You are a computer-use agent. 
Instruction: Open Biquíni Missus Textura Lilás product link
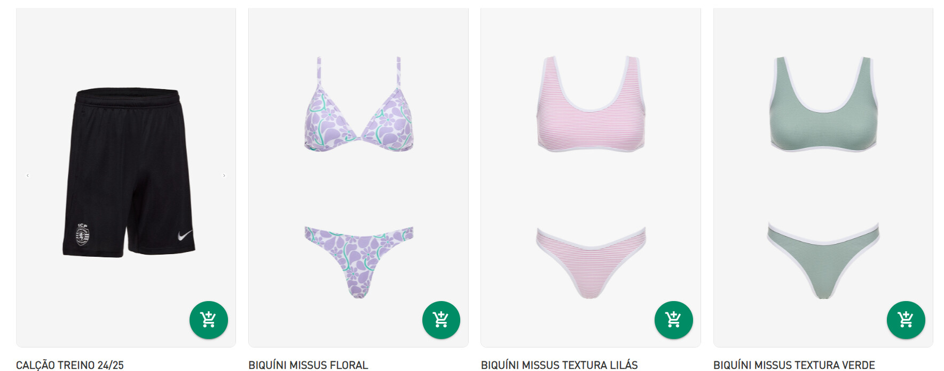559,365
